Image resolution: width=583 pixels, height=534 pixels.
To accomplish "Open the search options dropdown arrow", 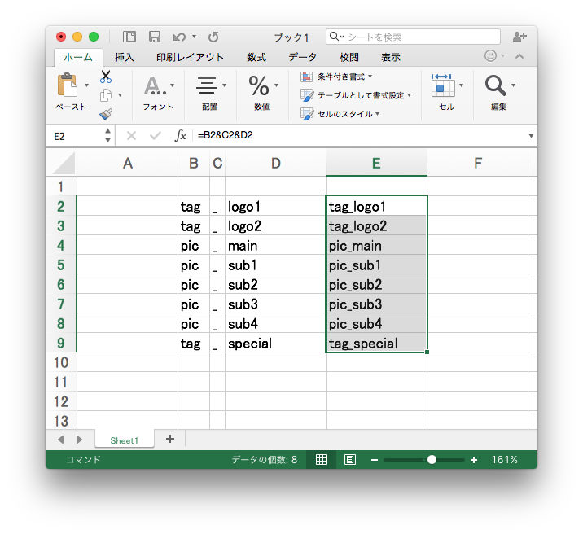I will tap(342, 37).
